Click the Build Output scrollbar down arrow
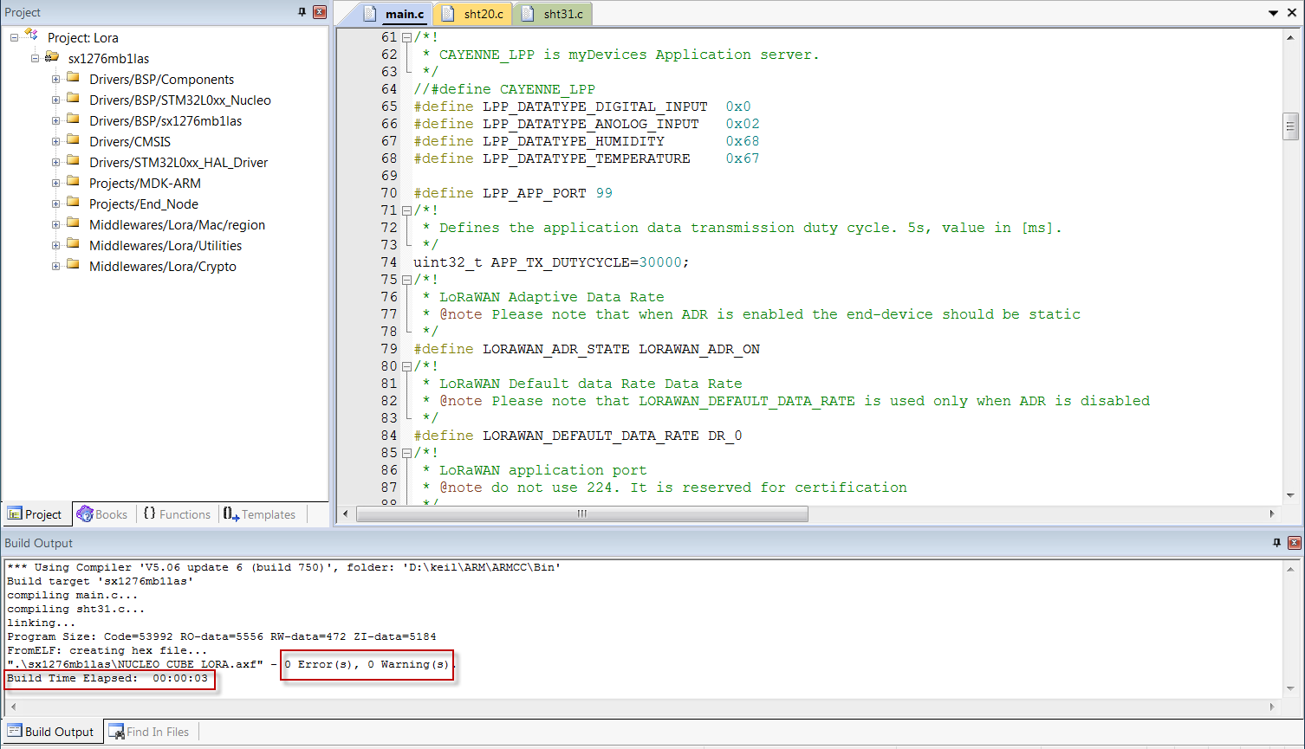The height and width of the screenshot is (749, 1305). tap(1290, 688)
